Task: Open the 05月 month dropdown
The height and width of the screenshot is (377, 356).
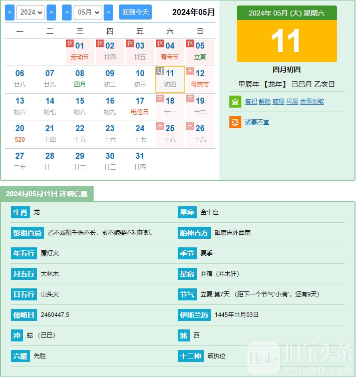Action: point(88,12)
